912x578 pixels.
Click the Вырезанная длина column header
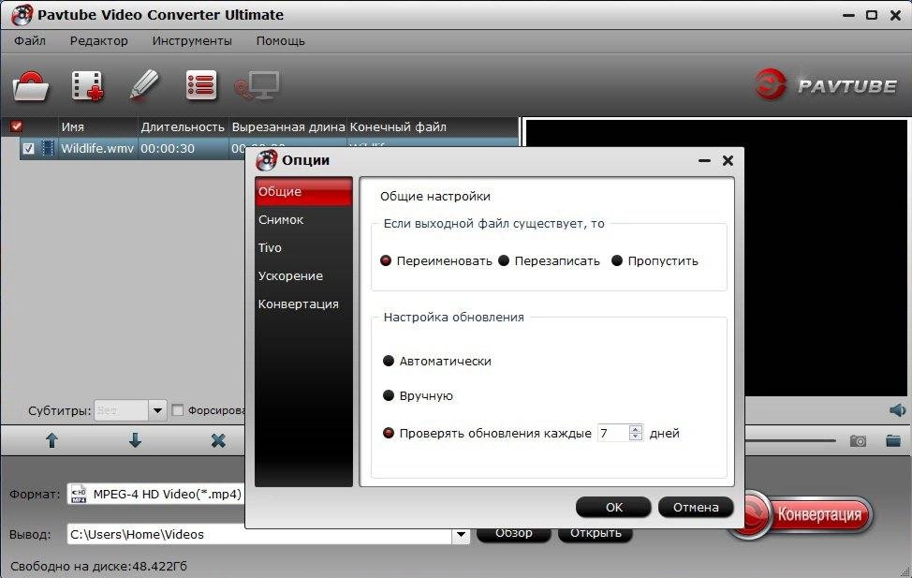(x=288, y=126)
